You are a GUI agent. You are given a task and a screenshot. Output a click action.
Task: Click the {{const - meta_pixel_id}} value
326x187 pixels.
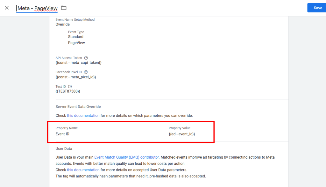tap(76, 77)
